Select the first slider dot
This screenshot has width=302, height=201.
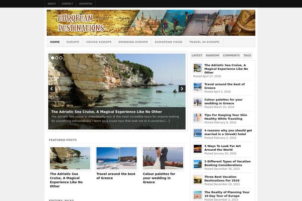coord(52,58)
